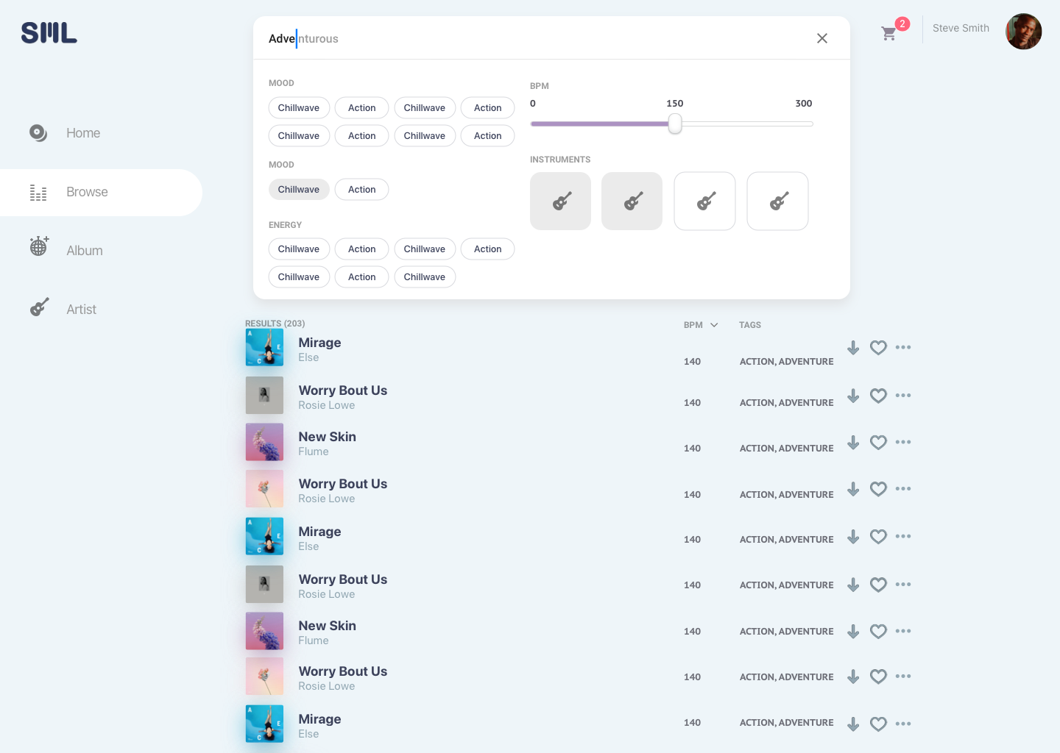
Task: Click the Artist guitar icon in the sidebar
Action: [40, 307]
